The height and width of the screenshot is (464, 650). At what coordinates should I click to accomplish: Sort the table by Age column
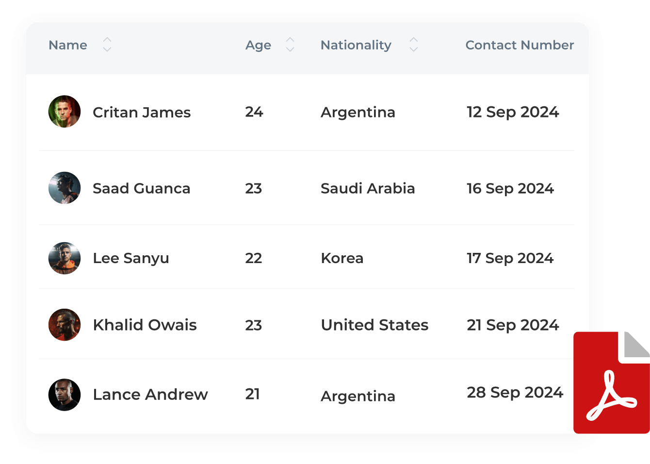tap(290, 45)
